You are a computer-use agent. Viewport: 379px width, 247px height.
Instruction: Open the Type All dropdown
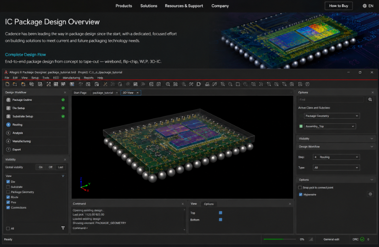[336, 167]
